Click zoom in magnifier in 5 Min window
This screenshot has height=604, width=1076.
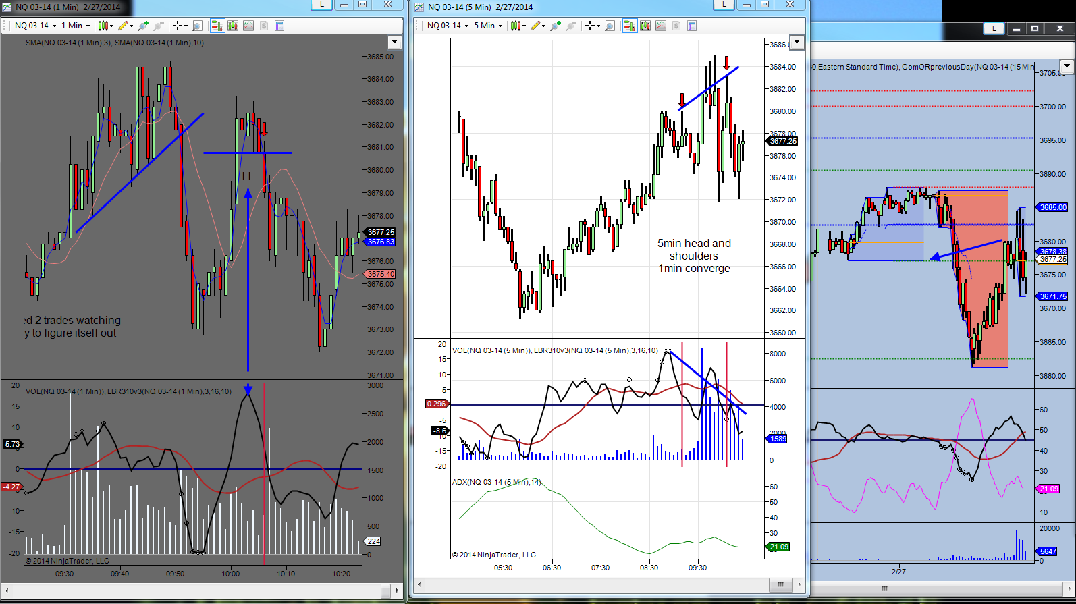[555, 26]
